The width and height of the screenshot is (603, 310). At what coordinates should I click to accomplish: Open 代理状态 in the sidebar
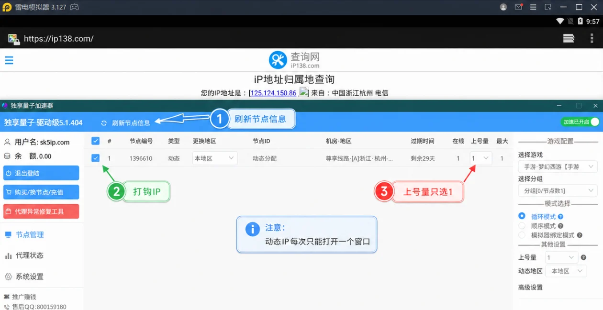click(x=30, y=255)
